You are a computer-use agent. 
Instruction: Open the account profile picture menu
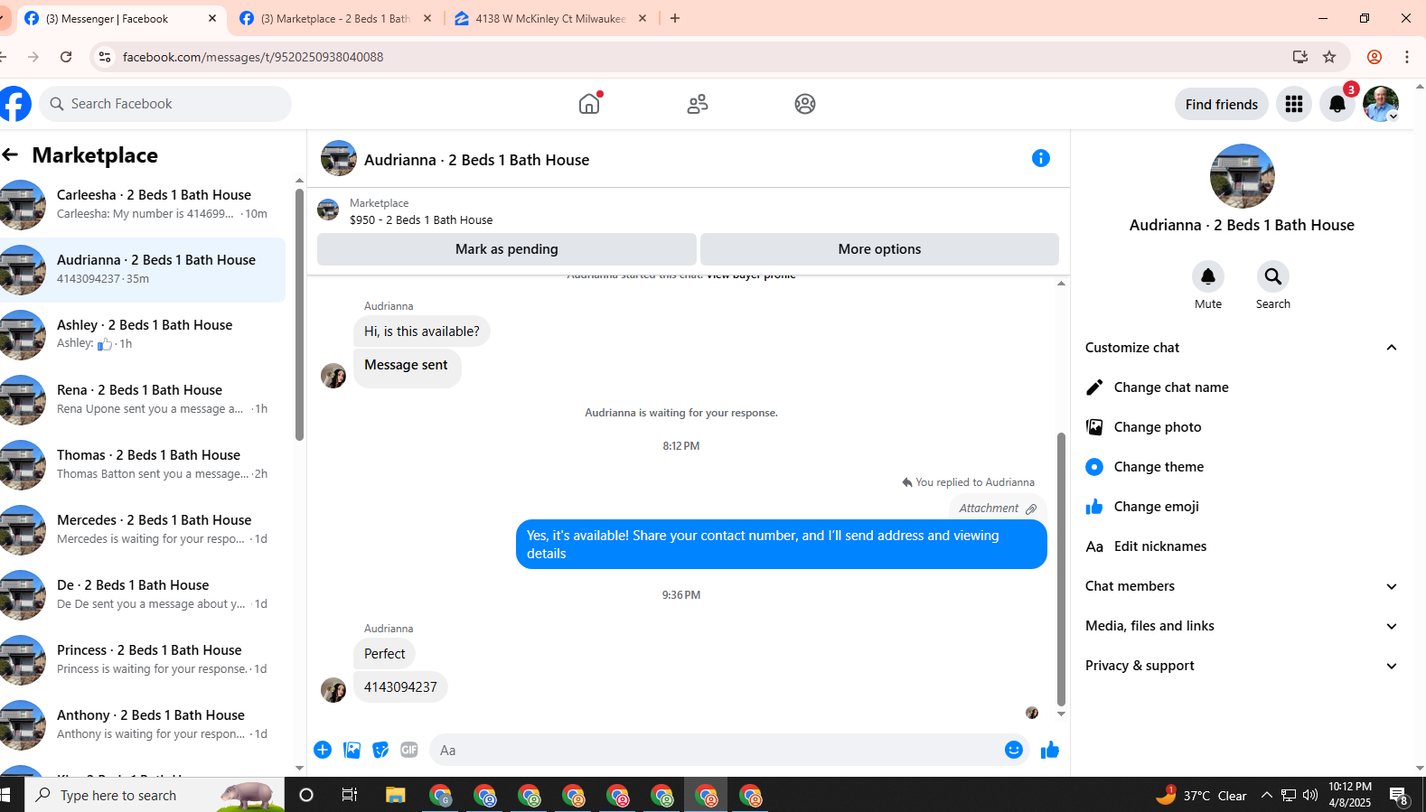point(1381,105)
